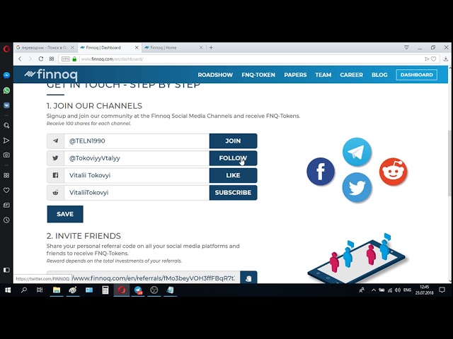Image resolution: width=453 pixels, height=339 pixels.
Task: Open Messenger in Opera sidebar
Action: pos(6,76)
